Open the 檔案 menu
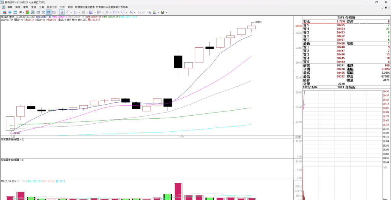 (x=10, y=7)
